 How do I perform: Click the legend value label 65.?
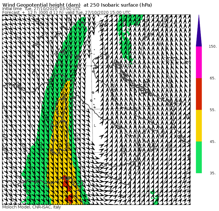[x=213, y=78]
